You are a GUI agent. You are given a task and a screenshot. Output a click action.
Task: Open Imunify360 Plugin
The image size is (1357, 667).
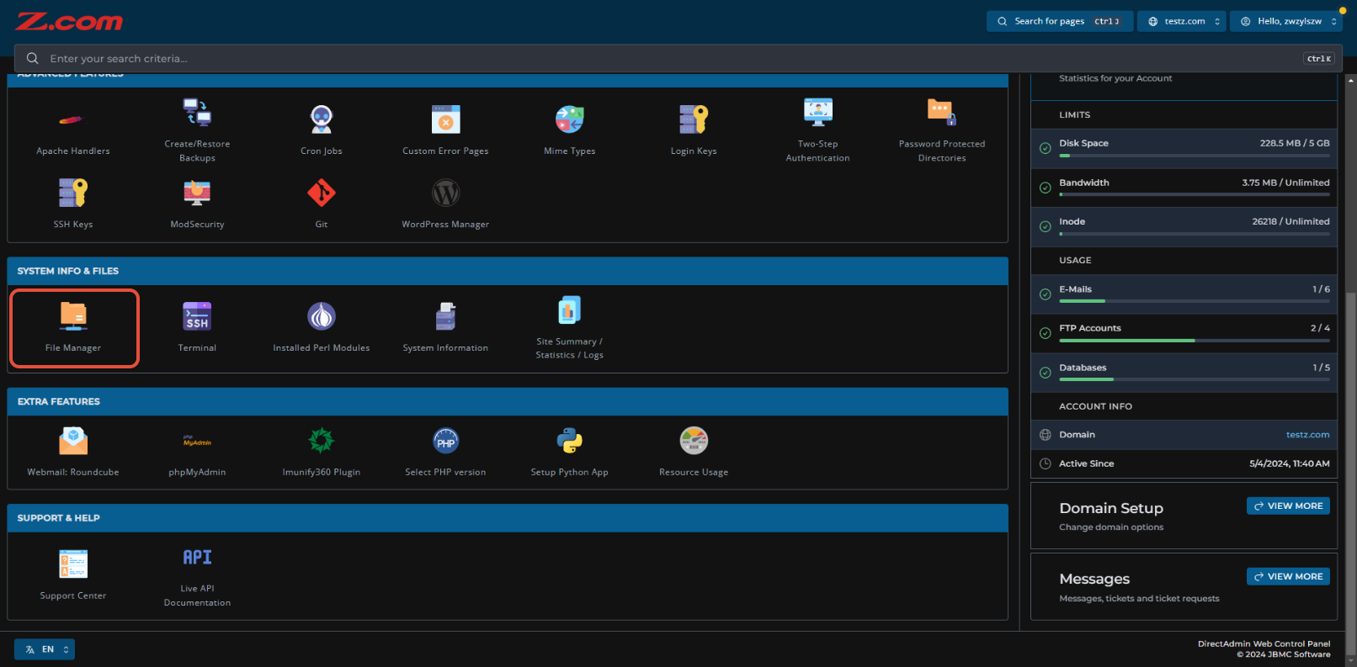pyautogui.click(x=322, y=452)
